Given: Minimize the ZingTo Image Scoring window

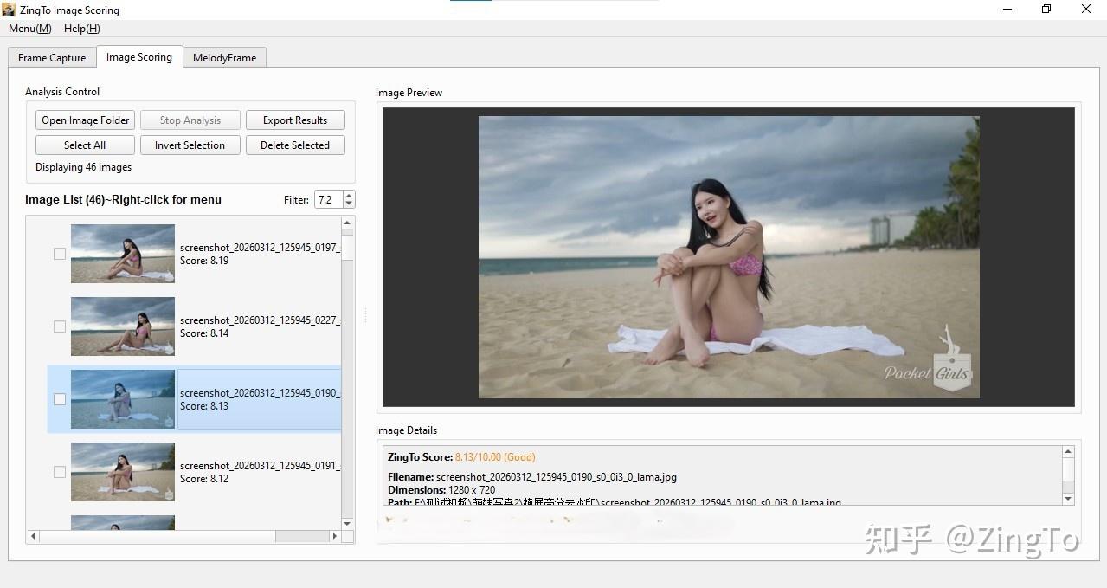Looking at the screenshot, I should click(1007, 10).
